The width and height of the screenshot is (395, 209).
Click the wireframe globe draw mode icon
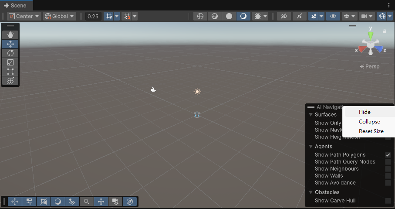pyautogui.click(x=200, y=16)
